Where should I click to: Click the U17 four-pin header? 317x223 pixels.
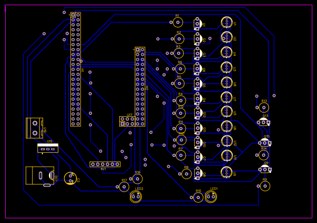tap(128, 121)
